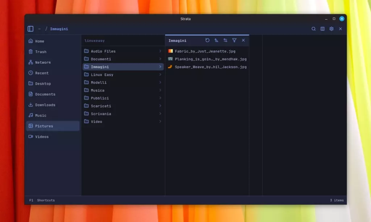Open Videos in sidebar
Viewport: 371px width, 222px height.
click(53, 137)
